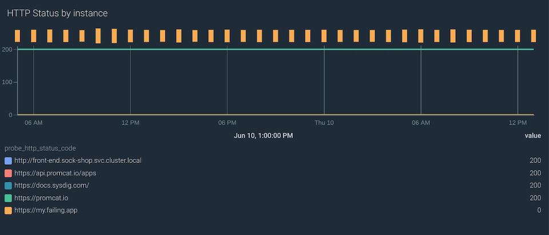
Task: Click value 200 in the promcat.io row
Action: pos(535,198)
